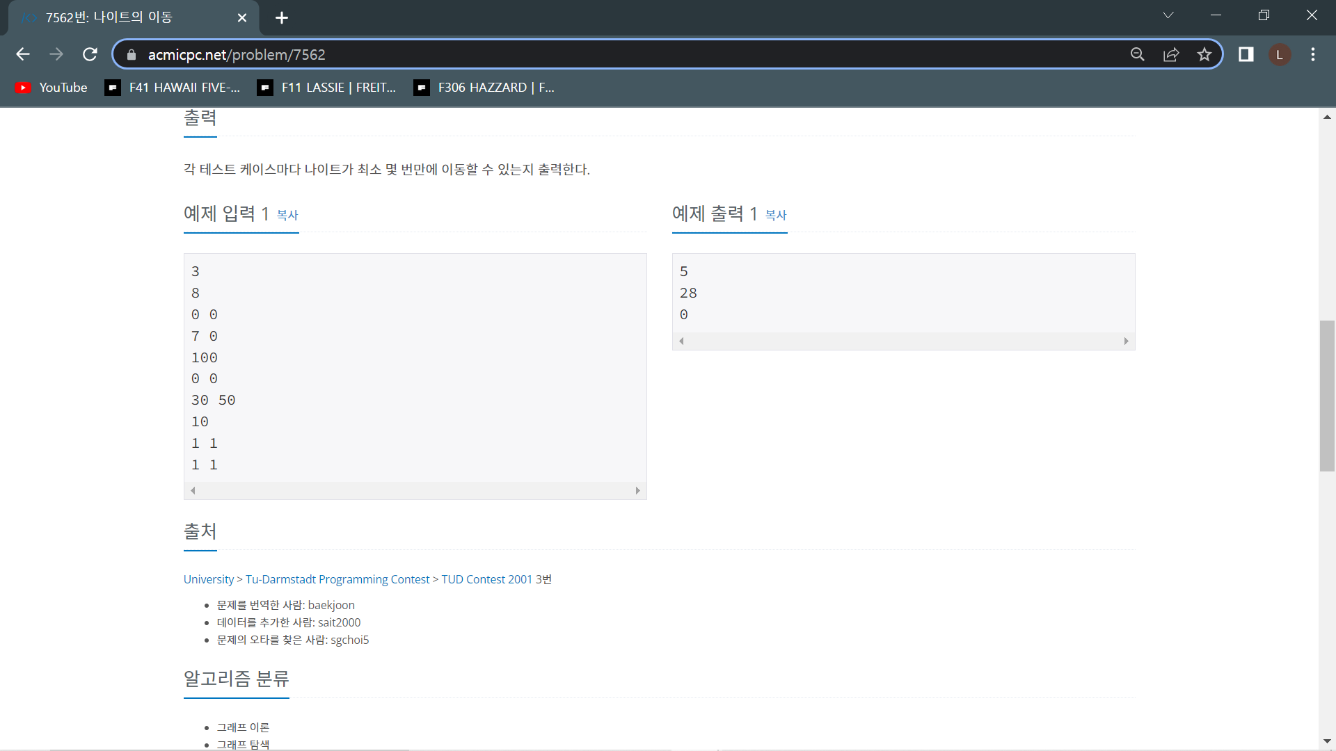Viewport: 1336px width, 751px height.
Task: Reload the current page
Action: [x=90, y=54]
